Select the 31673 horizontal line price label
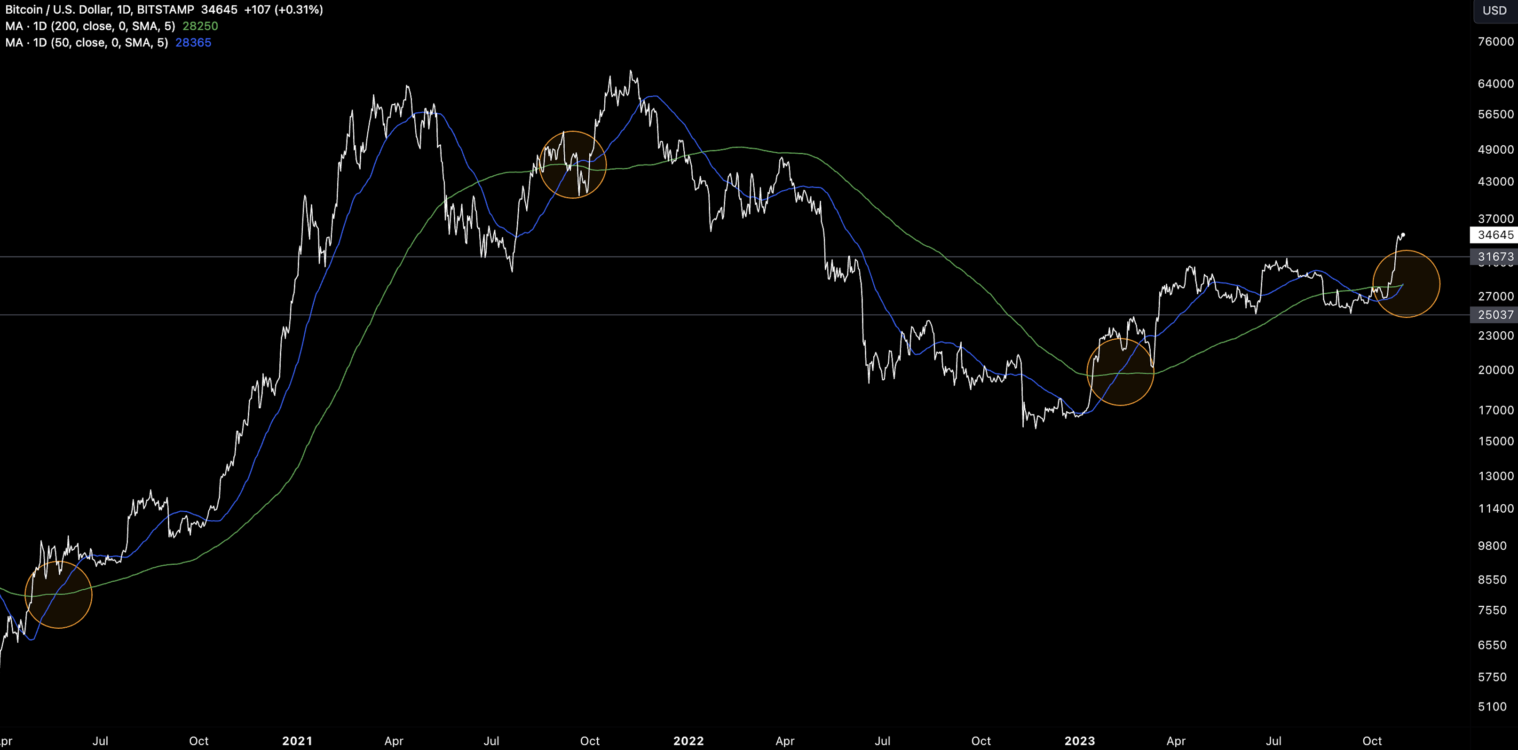This screenshot has width=1518, height=750. coord(1494,257)
